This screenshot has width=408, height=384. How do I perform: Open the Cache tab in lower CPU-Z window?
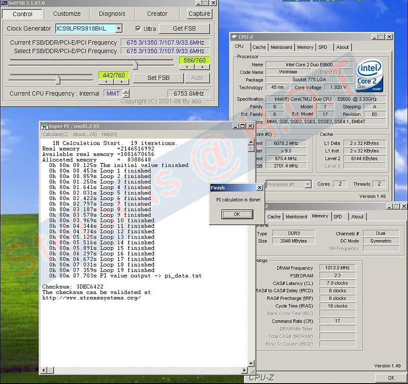273,216
